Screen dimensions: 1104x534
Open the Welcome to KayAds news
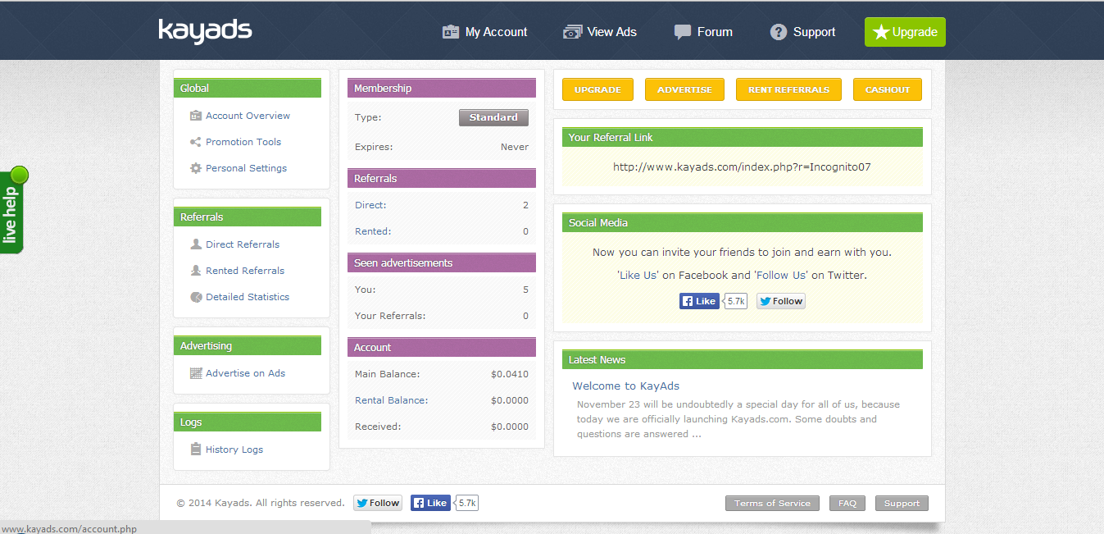625,386
